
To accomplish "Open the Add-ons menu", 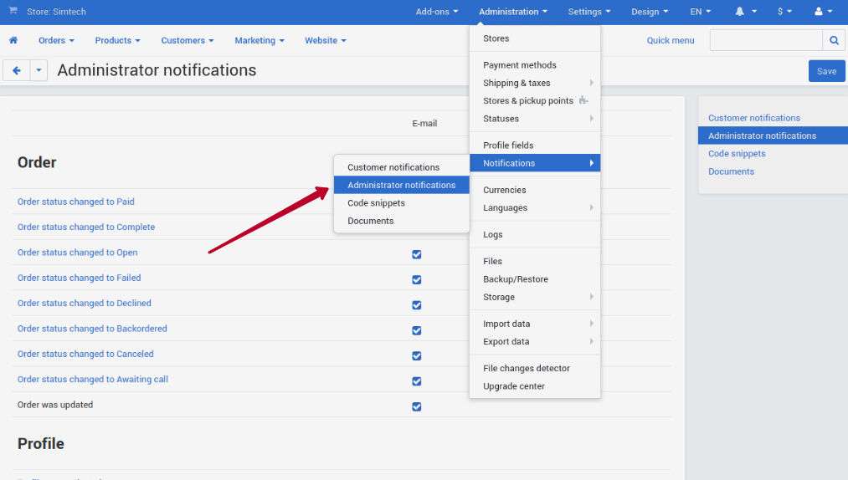I will tap(436, 12).
